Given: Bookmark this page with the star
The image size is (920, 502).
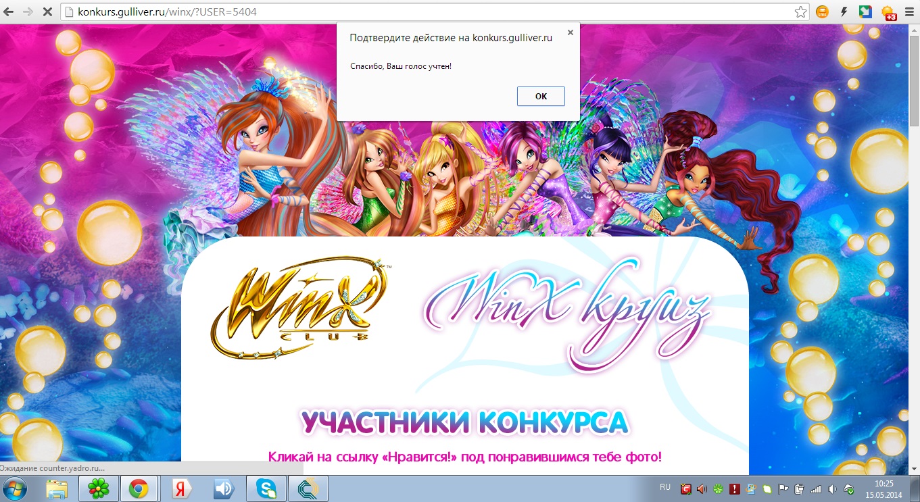Looking at the screenshot, I should pos(800,12).
